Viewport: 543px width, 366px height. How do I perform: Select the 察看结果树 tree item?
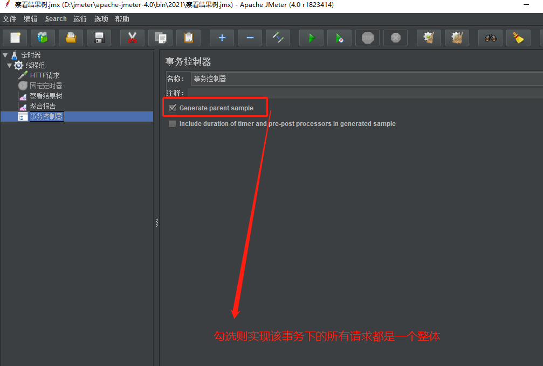tap(46, 96)
